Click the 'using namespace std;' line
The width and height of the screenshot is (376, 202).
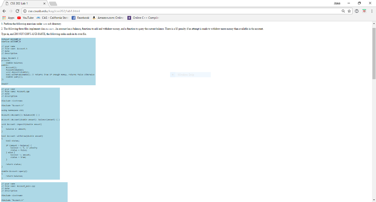[x=13, y=110]
